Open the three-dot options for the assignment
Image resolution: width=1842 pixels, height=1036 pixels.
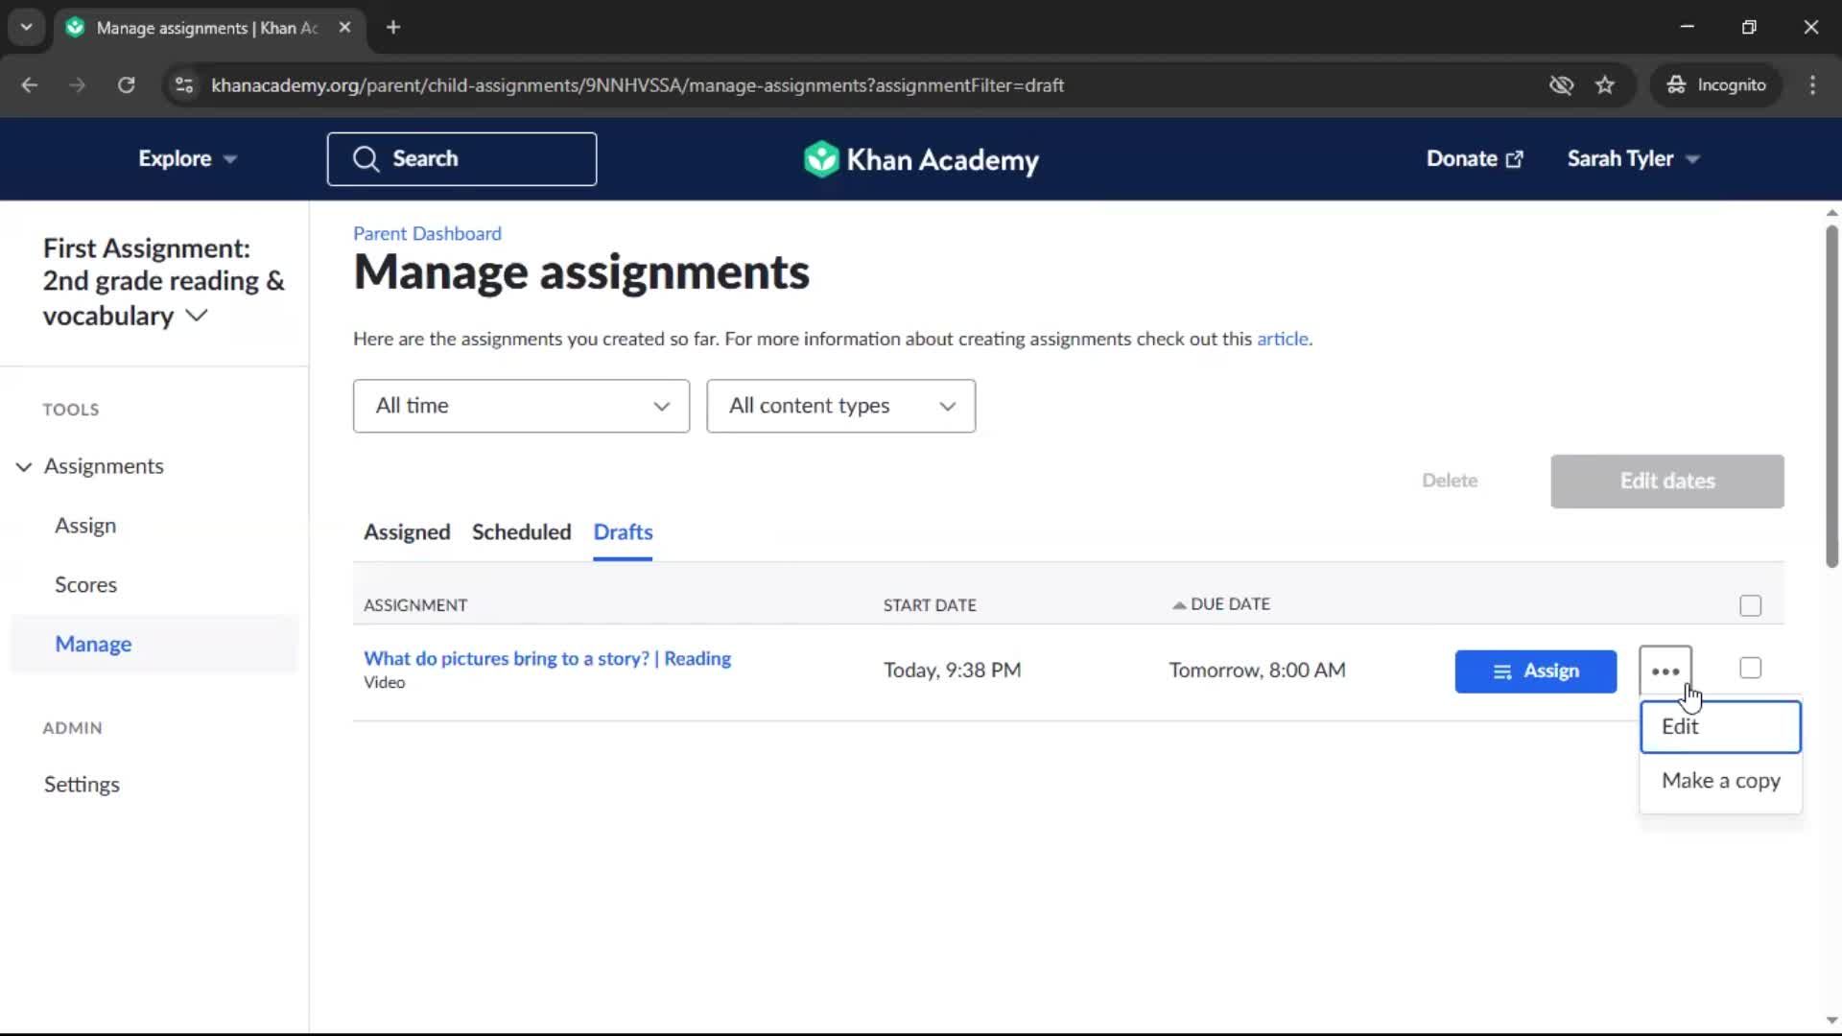click(x=1665, y=671)
